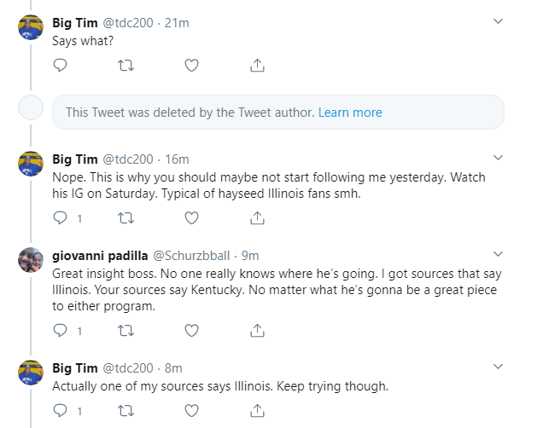
Task: Open more options on the 8m tweet
Action: 499,367
